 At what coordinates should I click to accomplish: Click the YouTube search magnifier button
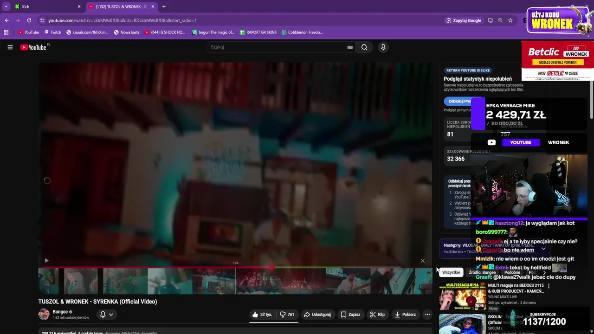(364, 47)
